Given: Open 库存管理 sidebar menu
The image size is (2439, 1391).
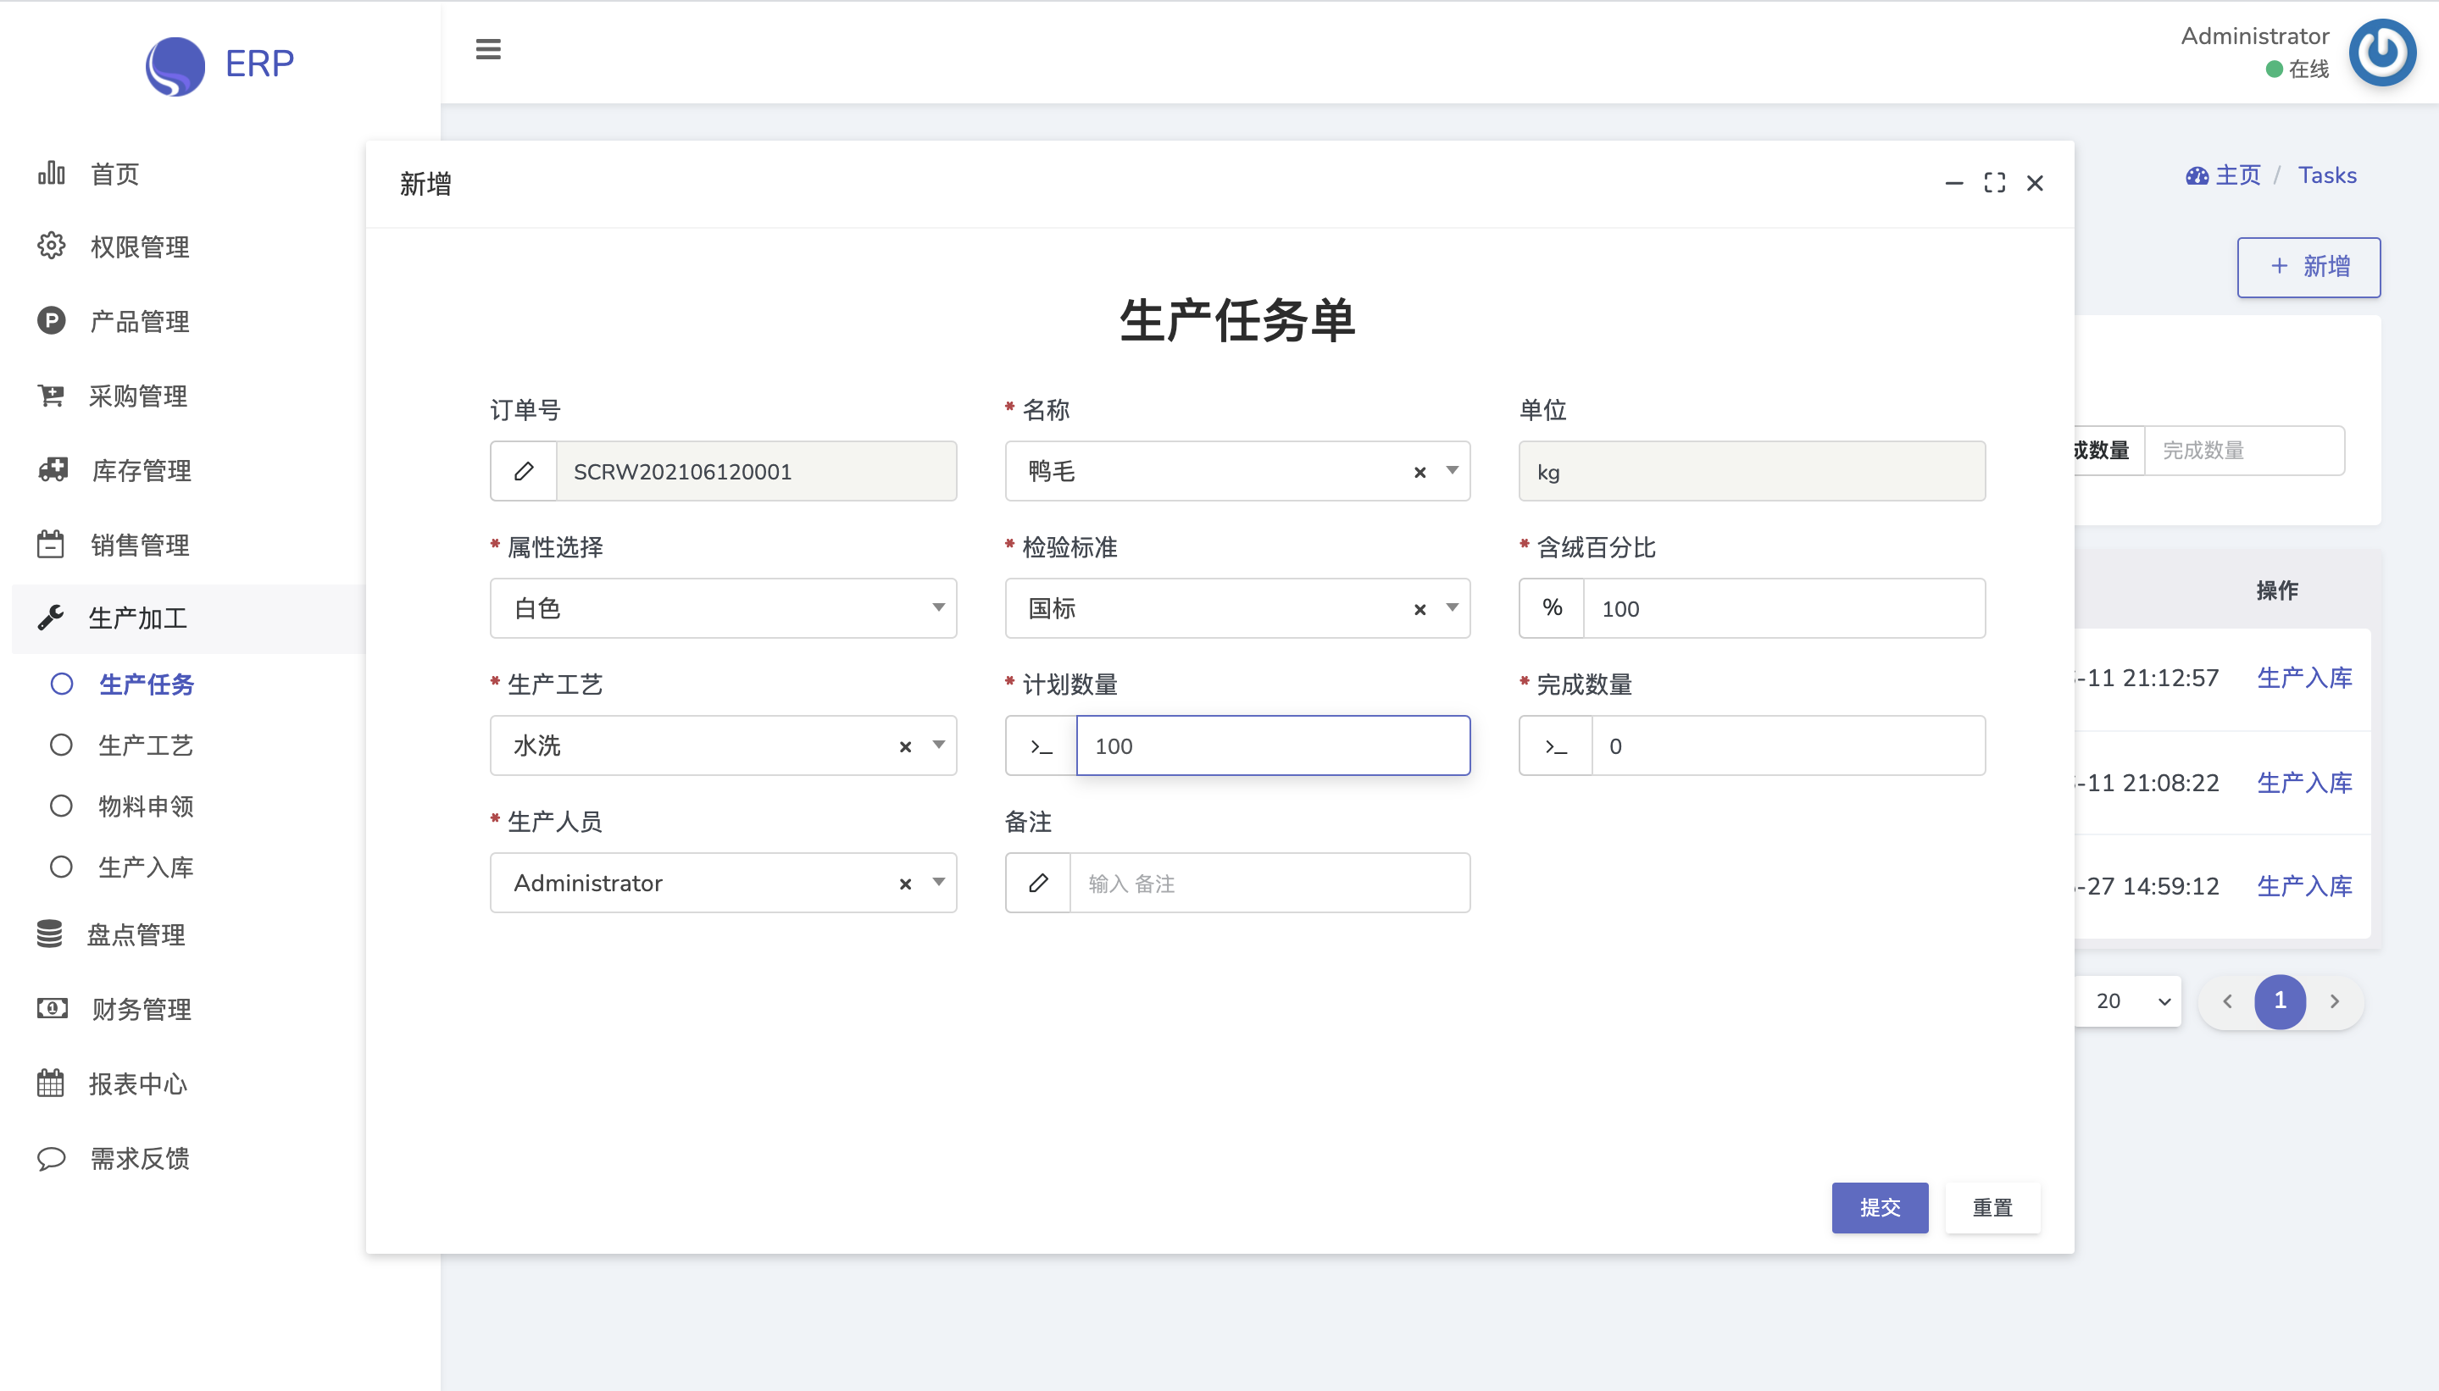Looking at the screenshot, I should coord(141,471).
